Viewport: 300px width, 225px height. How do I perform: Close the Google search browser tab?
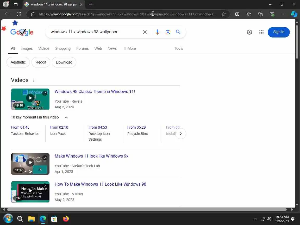click(x=81, y=4)
